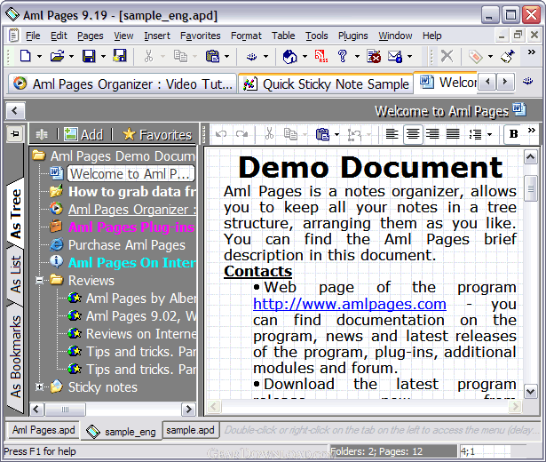The height and width of the screenshot is (462, 546).
Task: Click the Save All icon in main toolbar
Action: (x=120, y=56)
